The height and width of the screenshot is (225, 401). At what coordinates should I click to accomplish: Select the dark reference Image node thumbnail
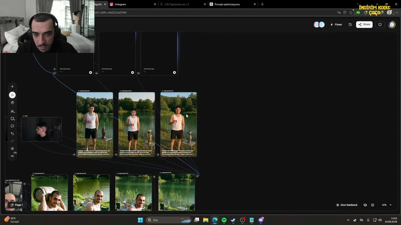coord(41,129)
